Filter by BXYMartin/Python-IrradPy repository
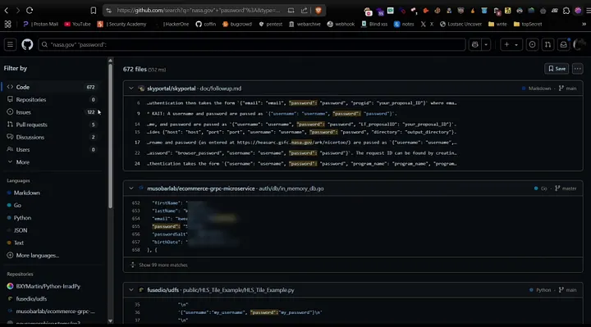Viewport: 591px width, 327px height. coord(44,286)
